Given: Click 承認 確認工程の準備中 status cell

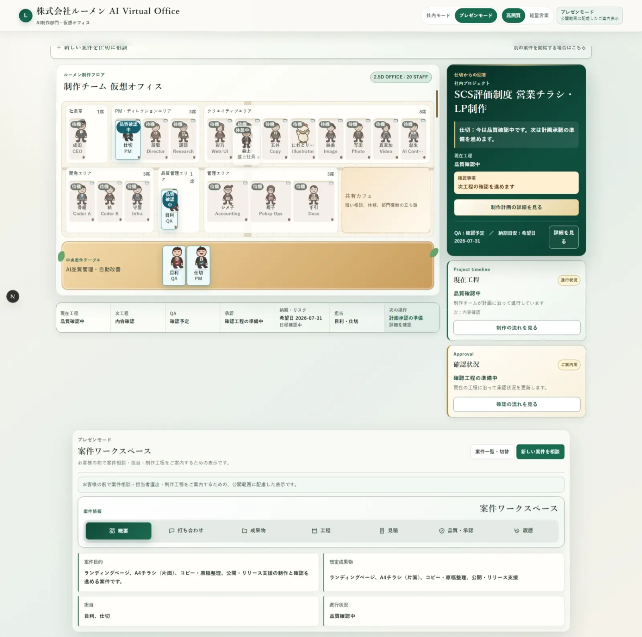Looking at the screenshot, I should coord(248,317).
